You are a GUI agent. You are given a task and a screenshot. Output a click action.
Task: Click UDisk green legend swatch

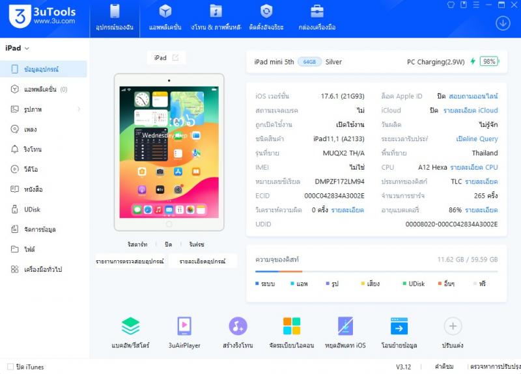coord(404,284)
